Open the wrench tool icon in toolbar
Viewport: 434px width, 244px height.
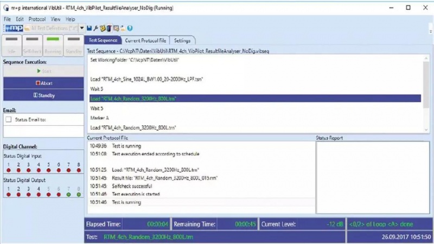[x=96, y=28]
